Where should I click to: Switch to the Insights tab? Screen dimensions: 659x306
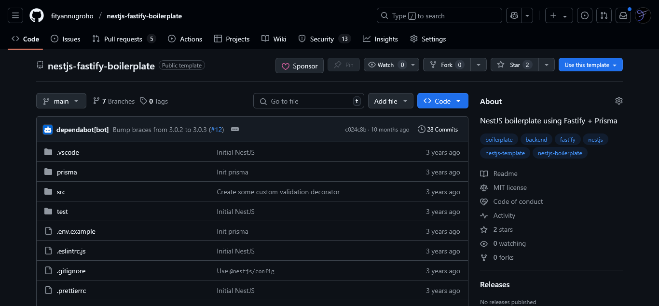[x=381, y=39]
